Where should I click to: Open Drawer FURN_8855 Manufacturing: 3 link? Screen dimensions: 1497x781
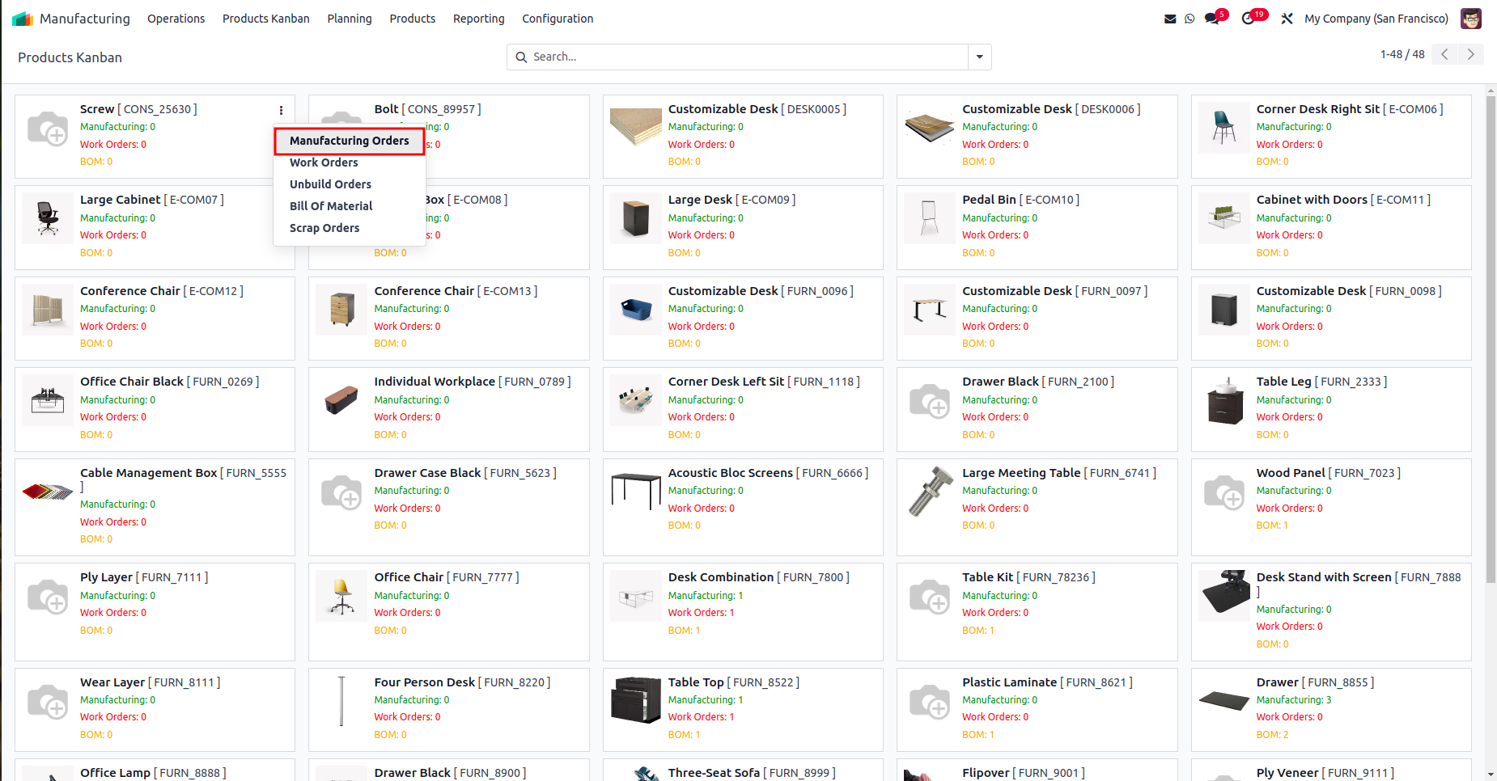click(1293, 700)
